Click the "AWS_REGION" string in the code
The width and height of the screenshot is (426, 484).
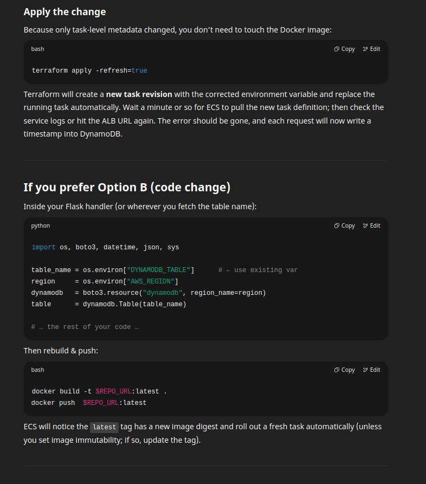(151, 281)
